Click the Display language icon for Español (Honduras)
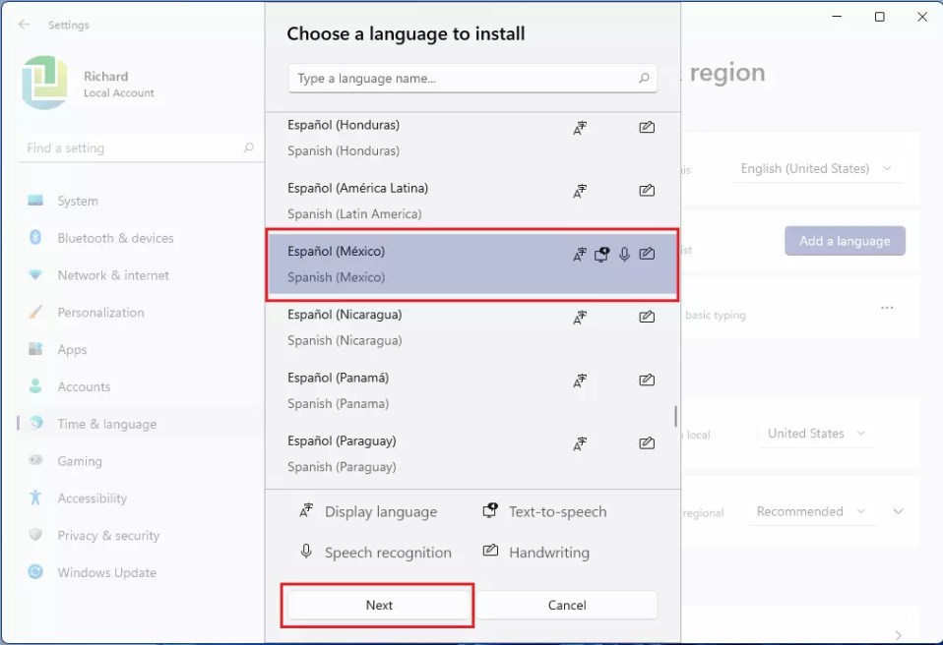 [580, 127]
